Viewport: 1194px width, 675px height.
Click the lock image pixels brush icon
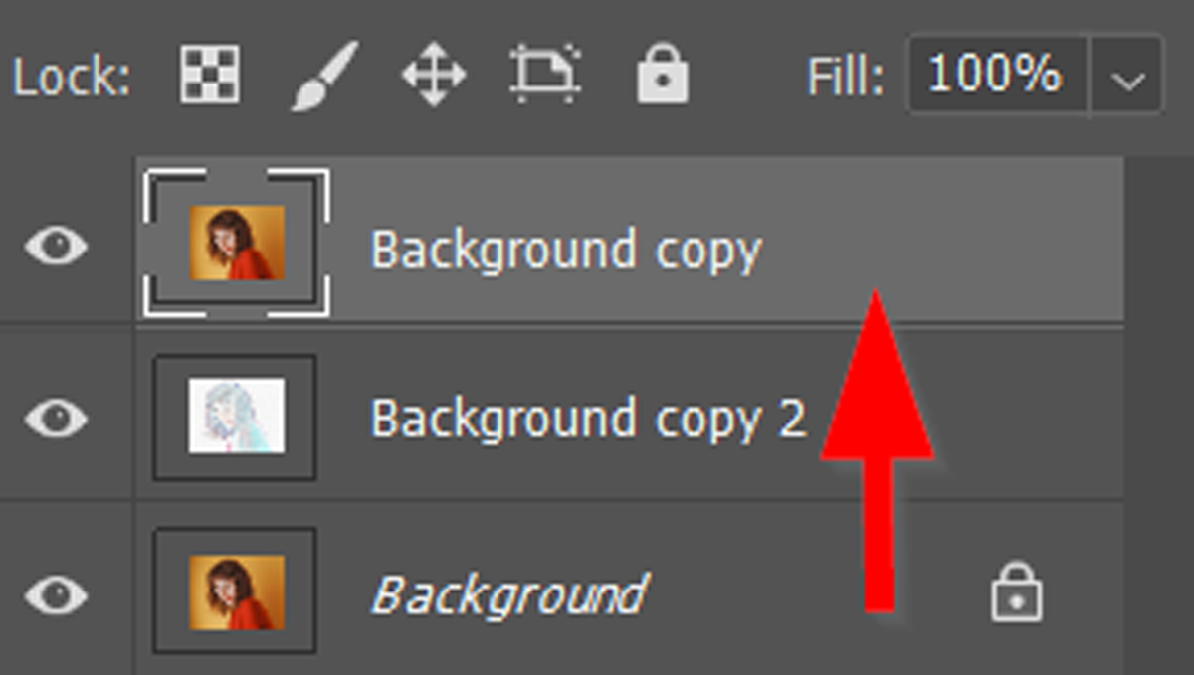323,76
